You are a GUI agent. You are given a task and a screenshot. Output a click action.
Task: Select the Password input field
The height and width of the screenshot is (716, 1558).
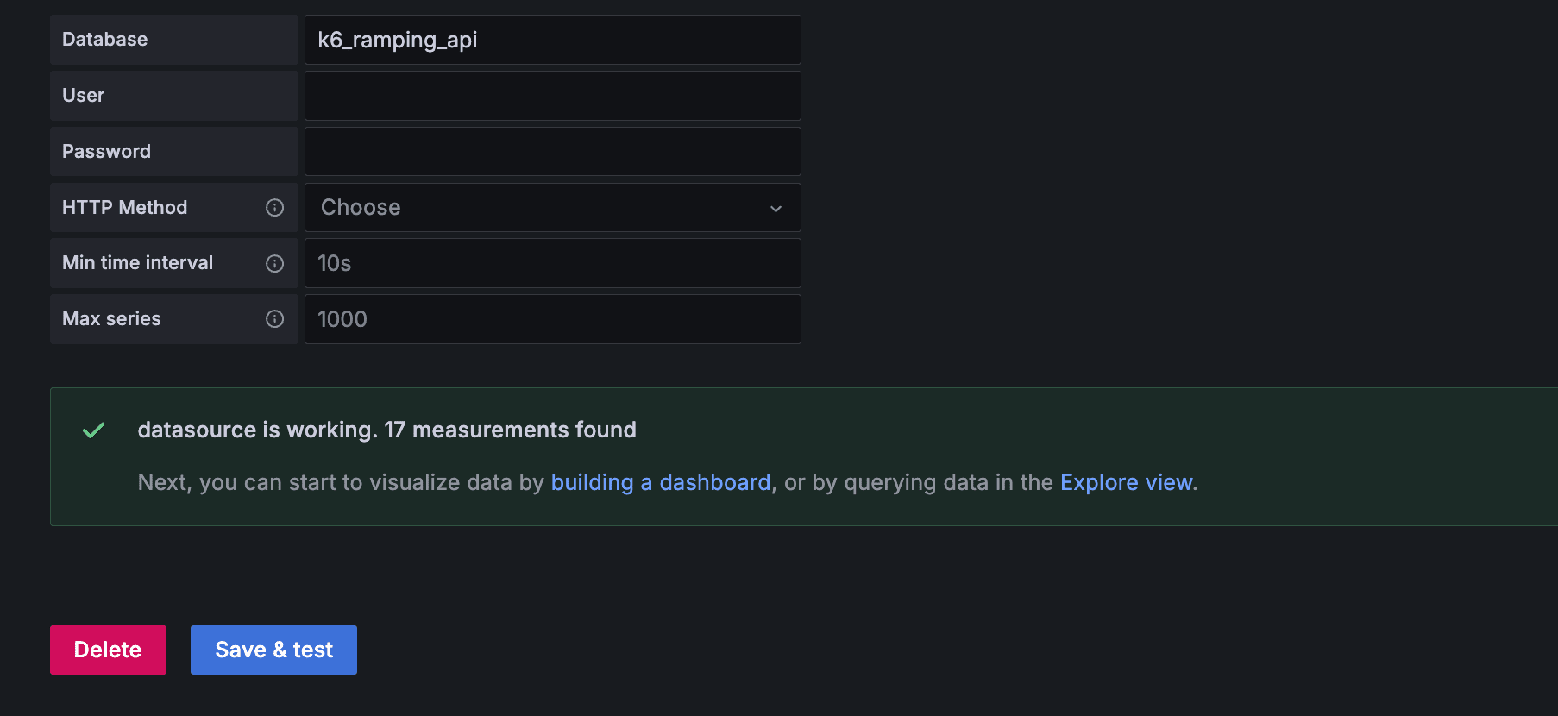click(552, 152)
